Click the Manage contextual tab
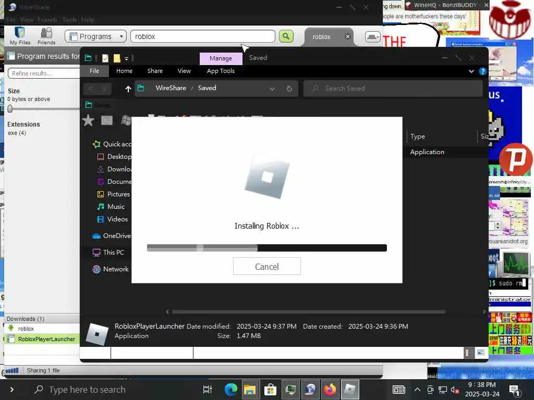 221,58
